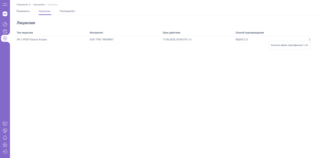Image resolution: width=319 pixels, height=158 pixels.
Task: Open the three-dot menu for the license row
Action: tap(310, 40)
